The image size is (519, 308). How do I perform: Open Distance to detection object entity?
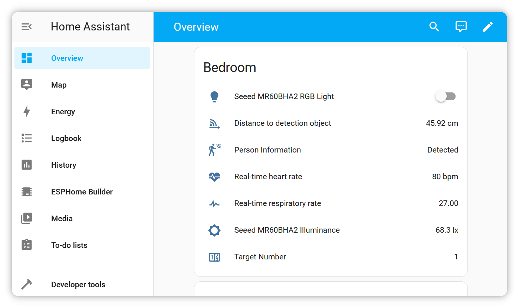click(331, 123)
